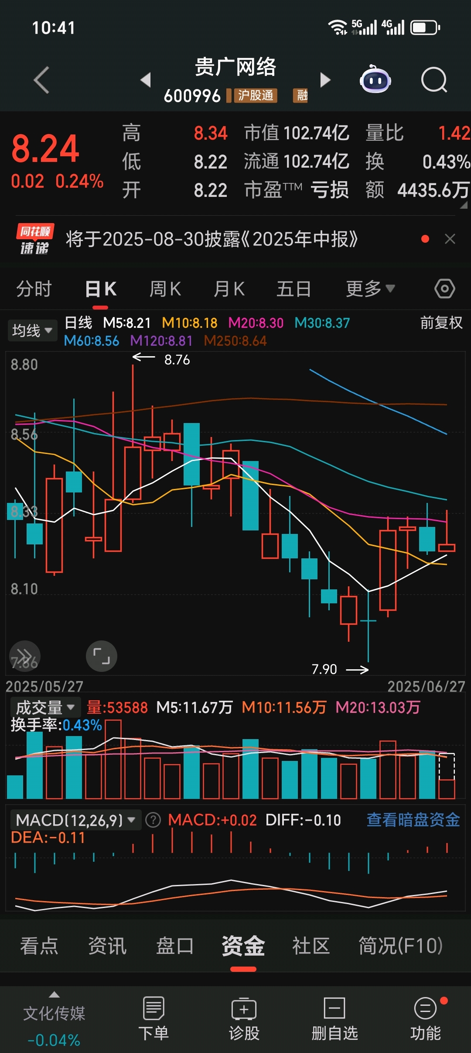Viewport: 471px width, 1053px height.
Task: Expand the 文化传媒 sector panel arrow
Action: point(54,995)
